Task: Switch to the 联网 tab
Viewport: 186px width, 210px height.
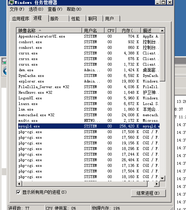Action: [x=94, y=19]
